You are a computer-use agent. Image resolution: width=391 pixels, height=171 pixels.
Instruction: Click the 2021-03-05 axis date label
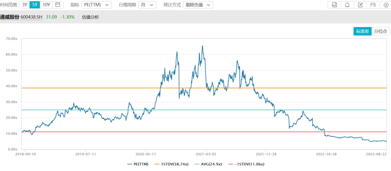pos(206,154)
